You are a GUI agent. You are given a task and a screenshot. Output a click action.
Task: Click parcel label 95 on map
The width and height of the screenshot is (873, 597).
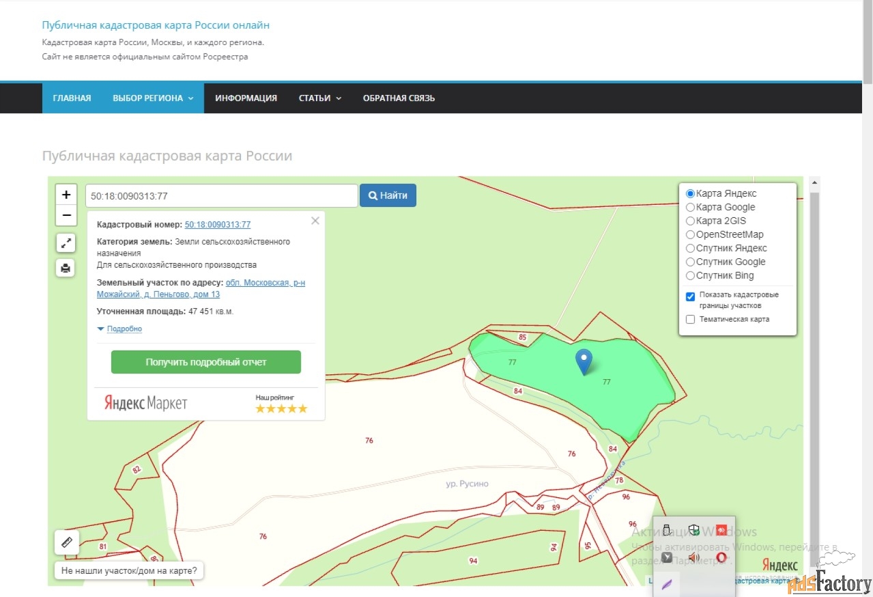click(588, 546)
